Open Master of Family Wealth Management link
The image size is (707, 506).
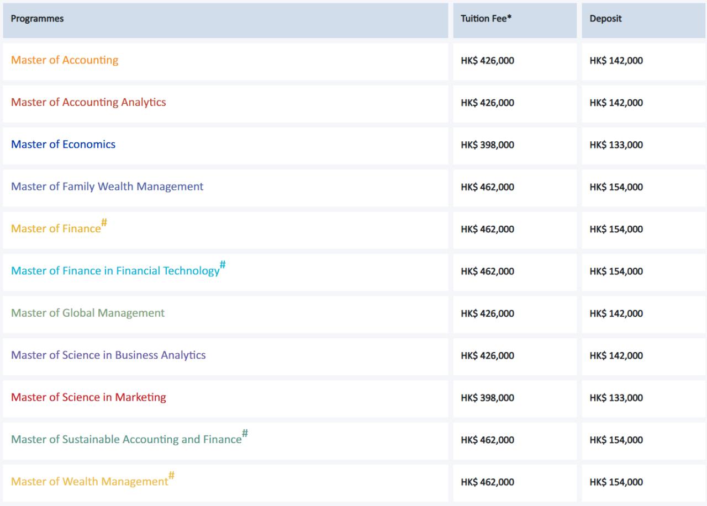pyautogui.click(x=107, y=187)
